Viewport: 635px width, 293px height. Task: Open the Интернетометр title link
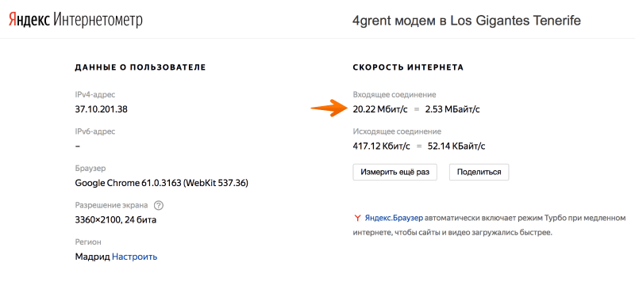tap(98, 19)
